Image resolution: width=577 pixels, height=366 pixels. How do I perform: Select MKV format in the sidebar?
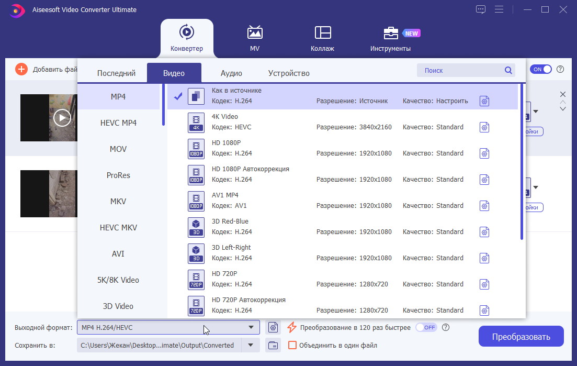point(118,202)
